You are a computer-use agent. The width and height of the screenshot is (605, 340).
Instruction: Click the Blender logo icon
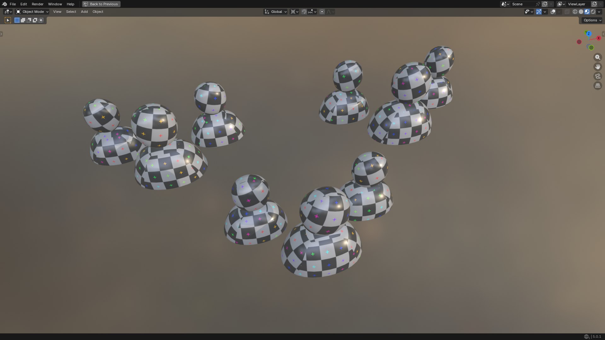(x=4, y=4)
